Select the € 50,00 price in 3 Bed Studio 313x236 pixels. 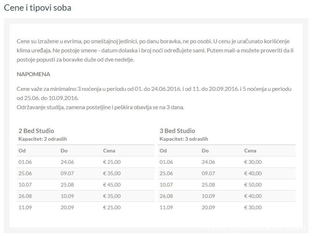pyautogui.click(x=253, y=185)
